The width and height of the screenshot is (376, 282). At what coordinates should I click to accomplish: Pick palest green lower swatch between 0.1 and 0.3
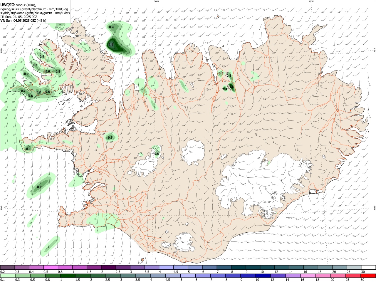click(7, 276)
